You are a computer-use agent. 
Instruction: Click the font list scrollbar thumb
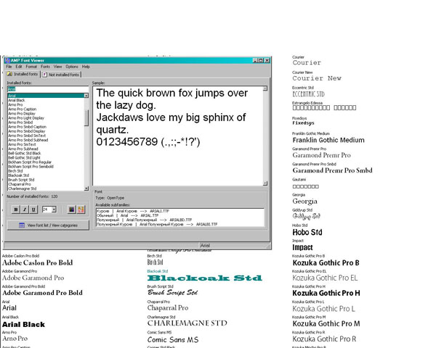pos(86,118)
